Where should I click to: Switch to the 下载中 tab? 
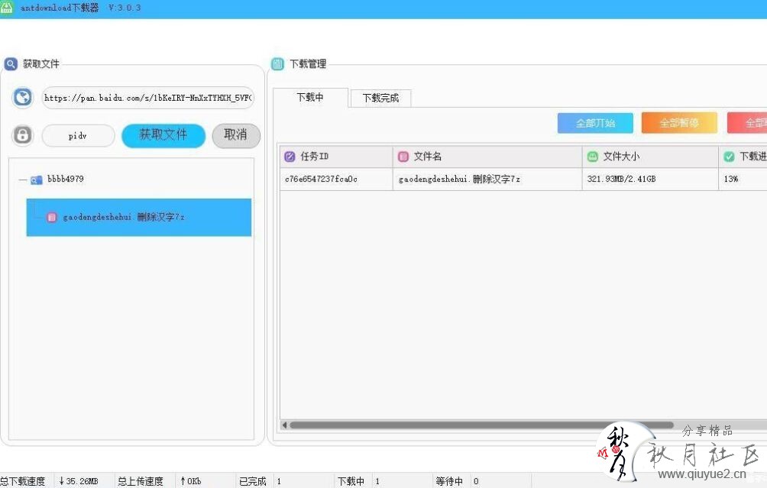point(310,97)
